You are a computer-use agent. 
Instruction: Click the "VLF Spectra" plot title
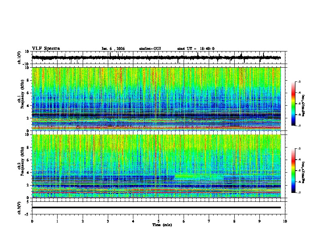coord(46,49)
